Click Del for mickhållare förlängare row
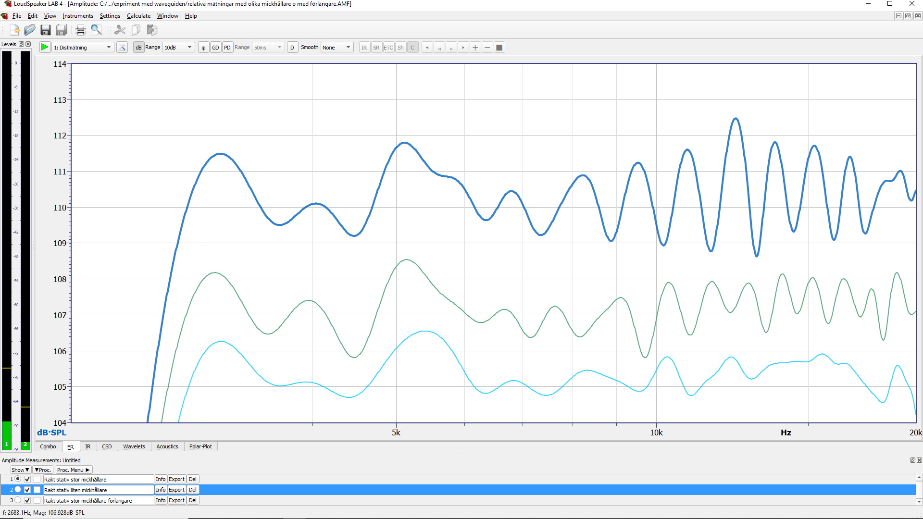Image resolution: width=923 pixels, height=519 pixels. [x=193, y=500]
